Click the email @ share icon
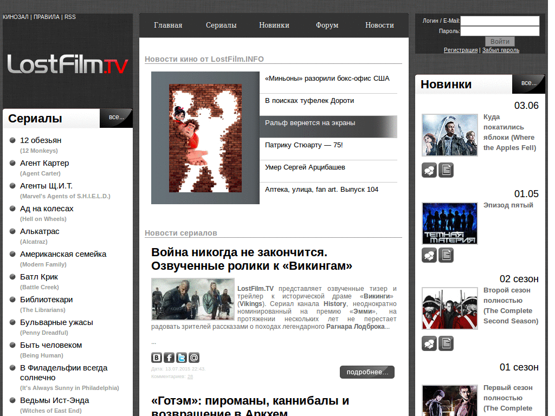 point(194,357)
